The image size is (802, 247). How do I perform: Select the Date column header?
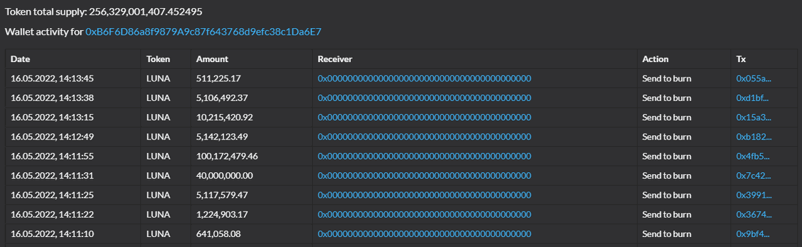tap(20, 59)
